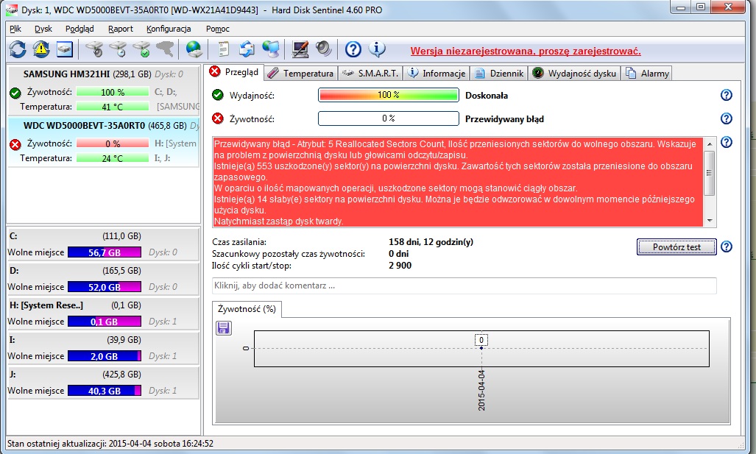
Task: Click help icon beside the red error description
Action: tap(726, 142)
